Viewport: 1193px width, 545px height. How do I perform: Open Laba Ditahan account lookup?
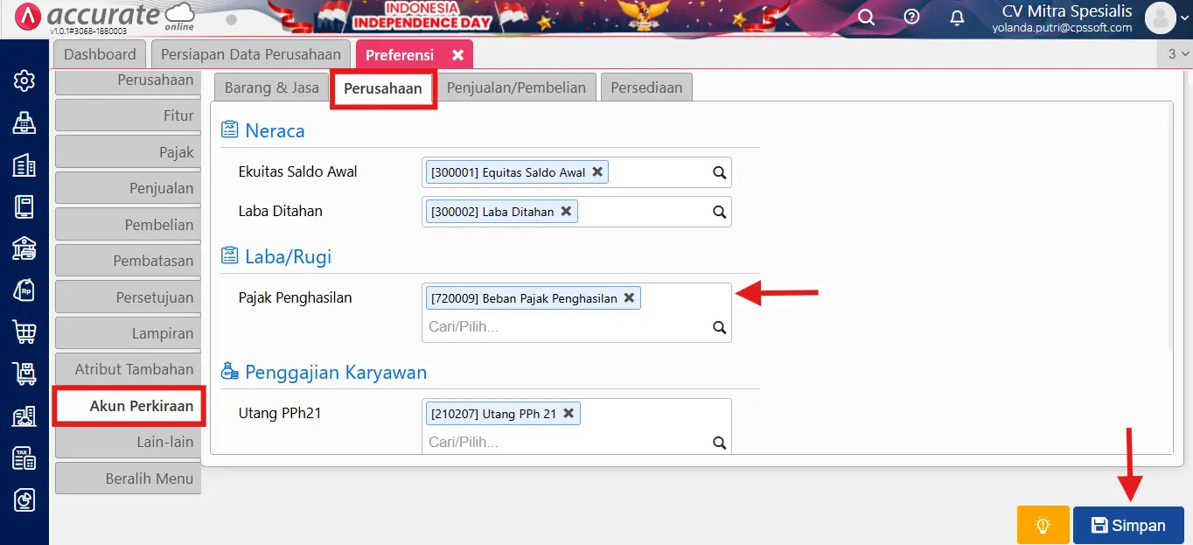tap(719, 212)
